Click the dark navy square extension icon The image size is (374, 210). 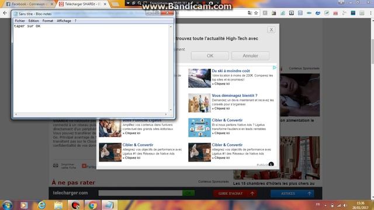(x=353, y=13)
